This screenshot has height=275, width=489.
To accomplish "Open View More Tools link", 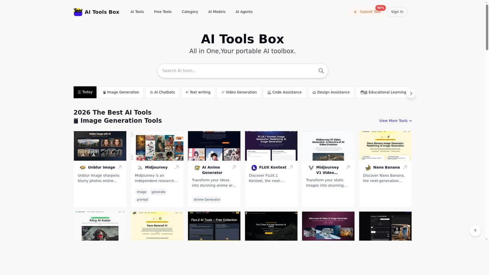I will [x=395, y=121].
